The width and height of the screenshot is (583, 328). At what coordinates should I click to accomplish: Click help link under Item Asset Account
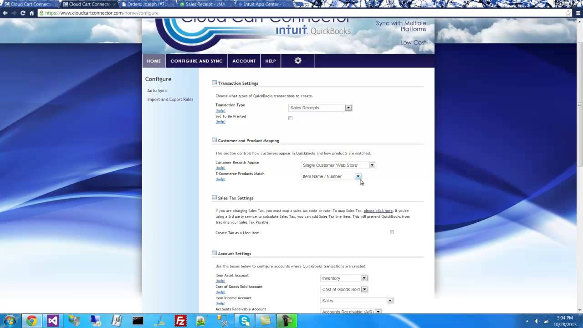(220, 281)
